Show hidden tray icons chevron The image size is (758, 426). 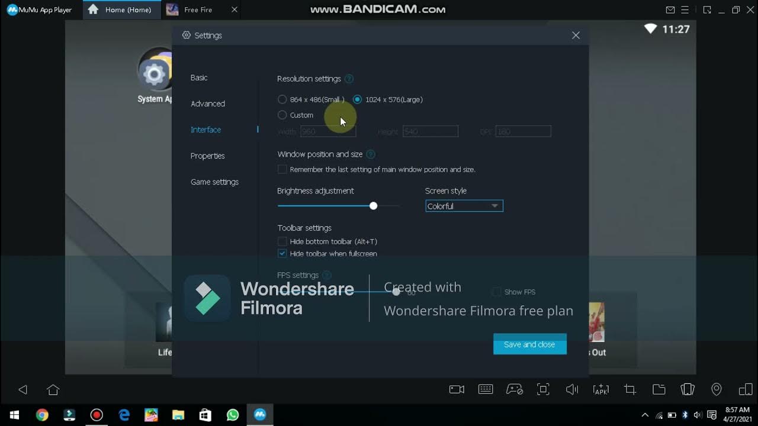(x=644, y=415)
